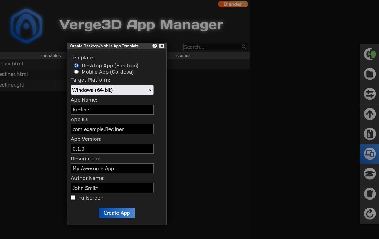Click the Verge3D App Manager title
Image resolution: width=379 pixels, height=239 pixels.
pos(141,25)
